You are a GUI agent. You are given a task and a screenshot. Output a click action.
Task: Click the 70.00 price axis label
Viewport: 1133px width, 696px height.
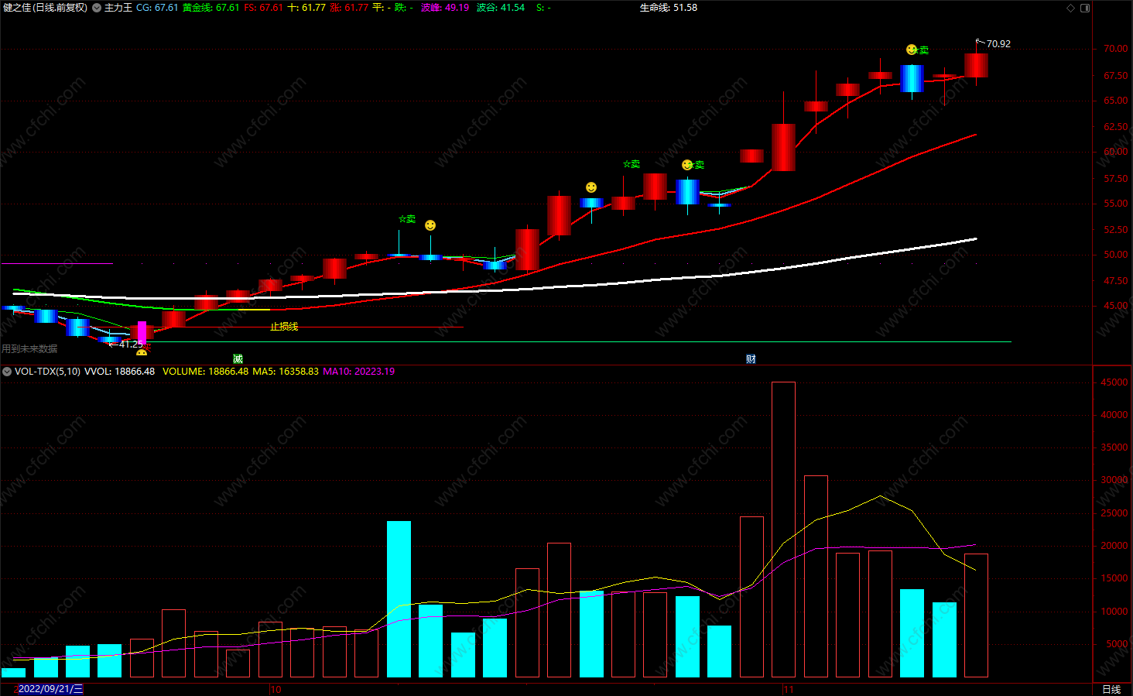click(x=1115, y=48)
